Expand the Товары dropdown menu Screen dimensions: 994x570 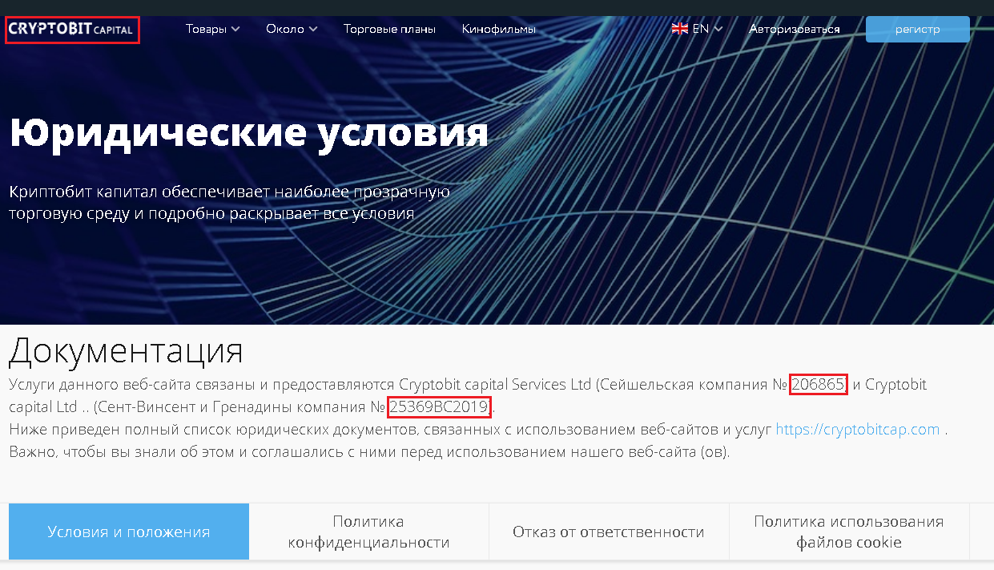[x=212, y=30]
